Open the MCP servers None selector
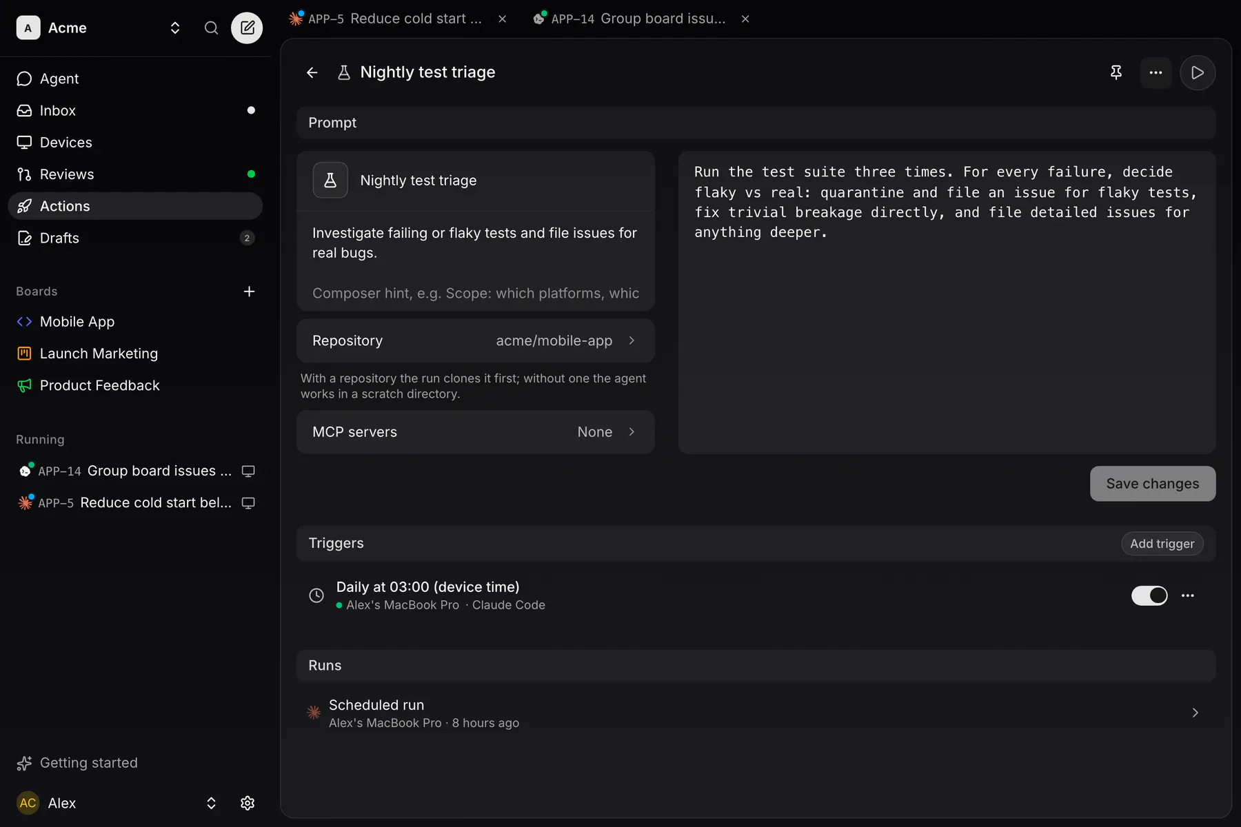Viewport: 1241px width, 827px height. [476, 432]
